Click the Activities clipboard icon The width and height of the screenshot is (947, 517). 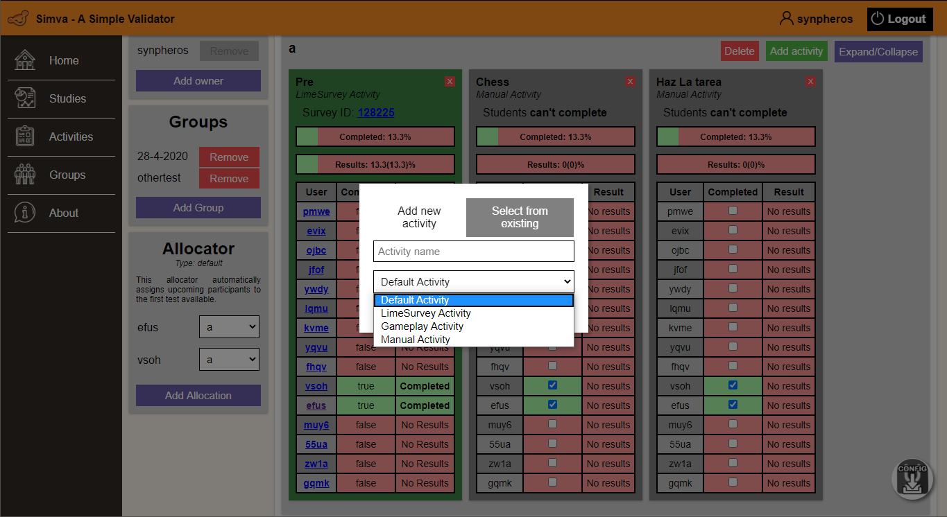(25, 137)
